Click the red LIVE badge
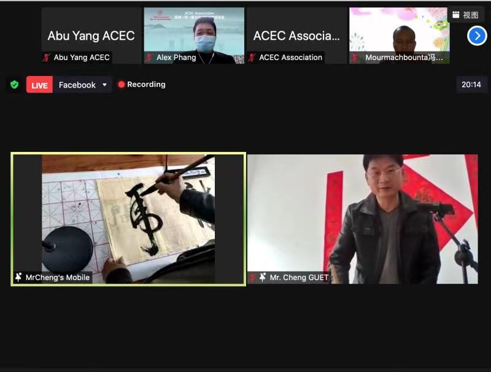The image size is (491, 372). 39,85
